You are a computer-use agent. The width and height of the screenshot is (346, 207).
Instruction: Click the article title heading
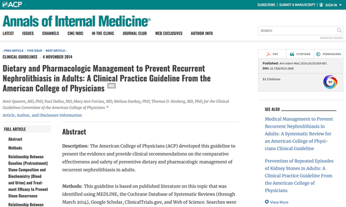pyautogui.click(x=106, y=78)
